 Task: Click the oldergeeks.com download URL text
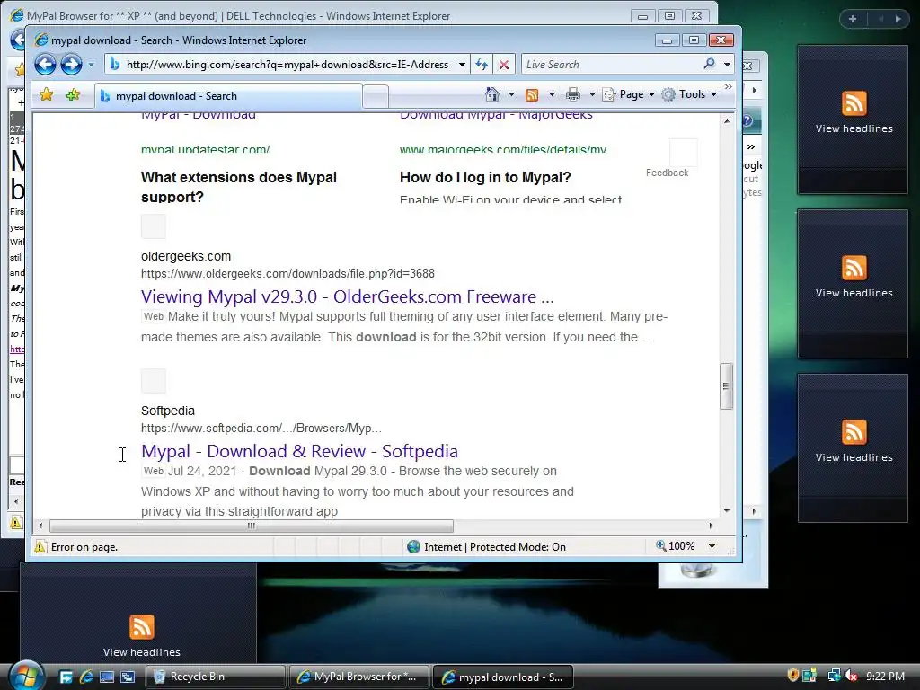pos(287,273)
